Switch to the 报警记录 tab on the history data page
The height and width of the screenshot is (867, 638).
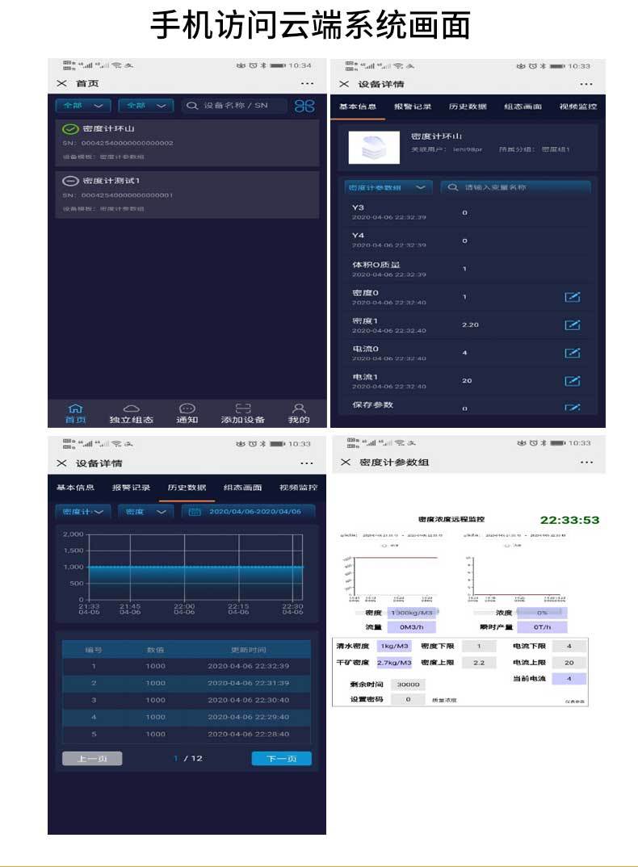click(x=131, y=488)
